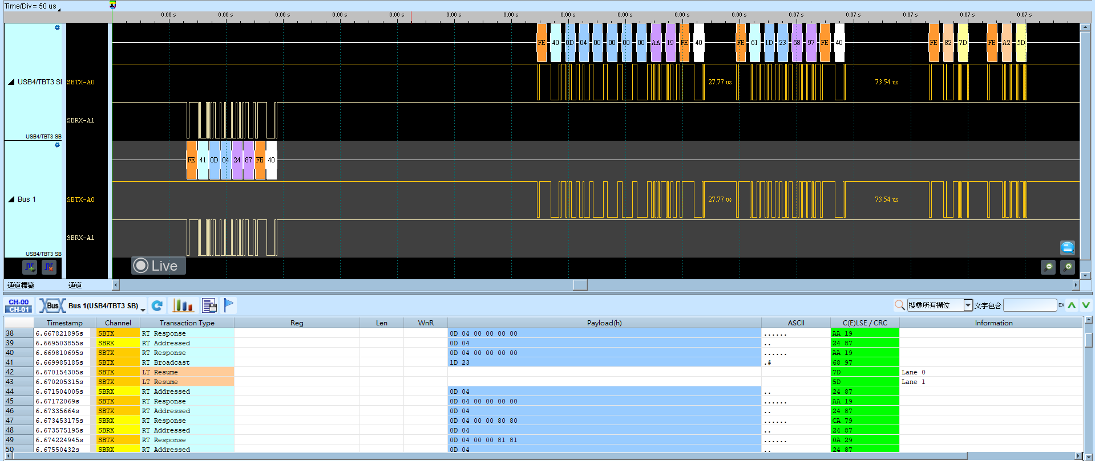This screenshot has width=1095, height=461.
Task: Sort by the Timestamp column header
Action: coord(64,323)
